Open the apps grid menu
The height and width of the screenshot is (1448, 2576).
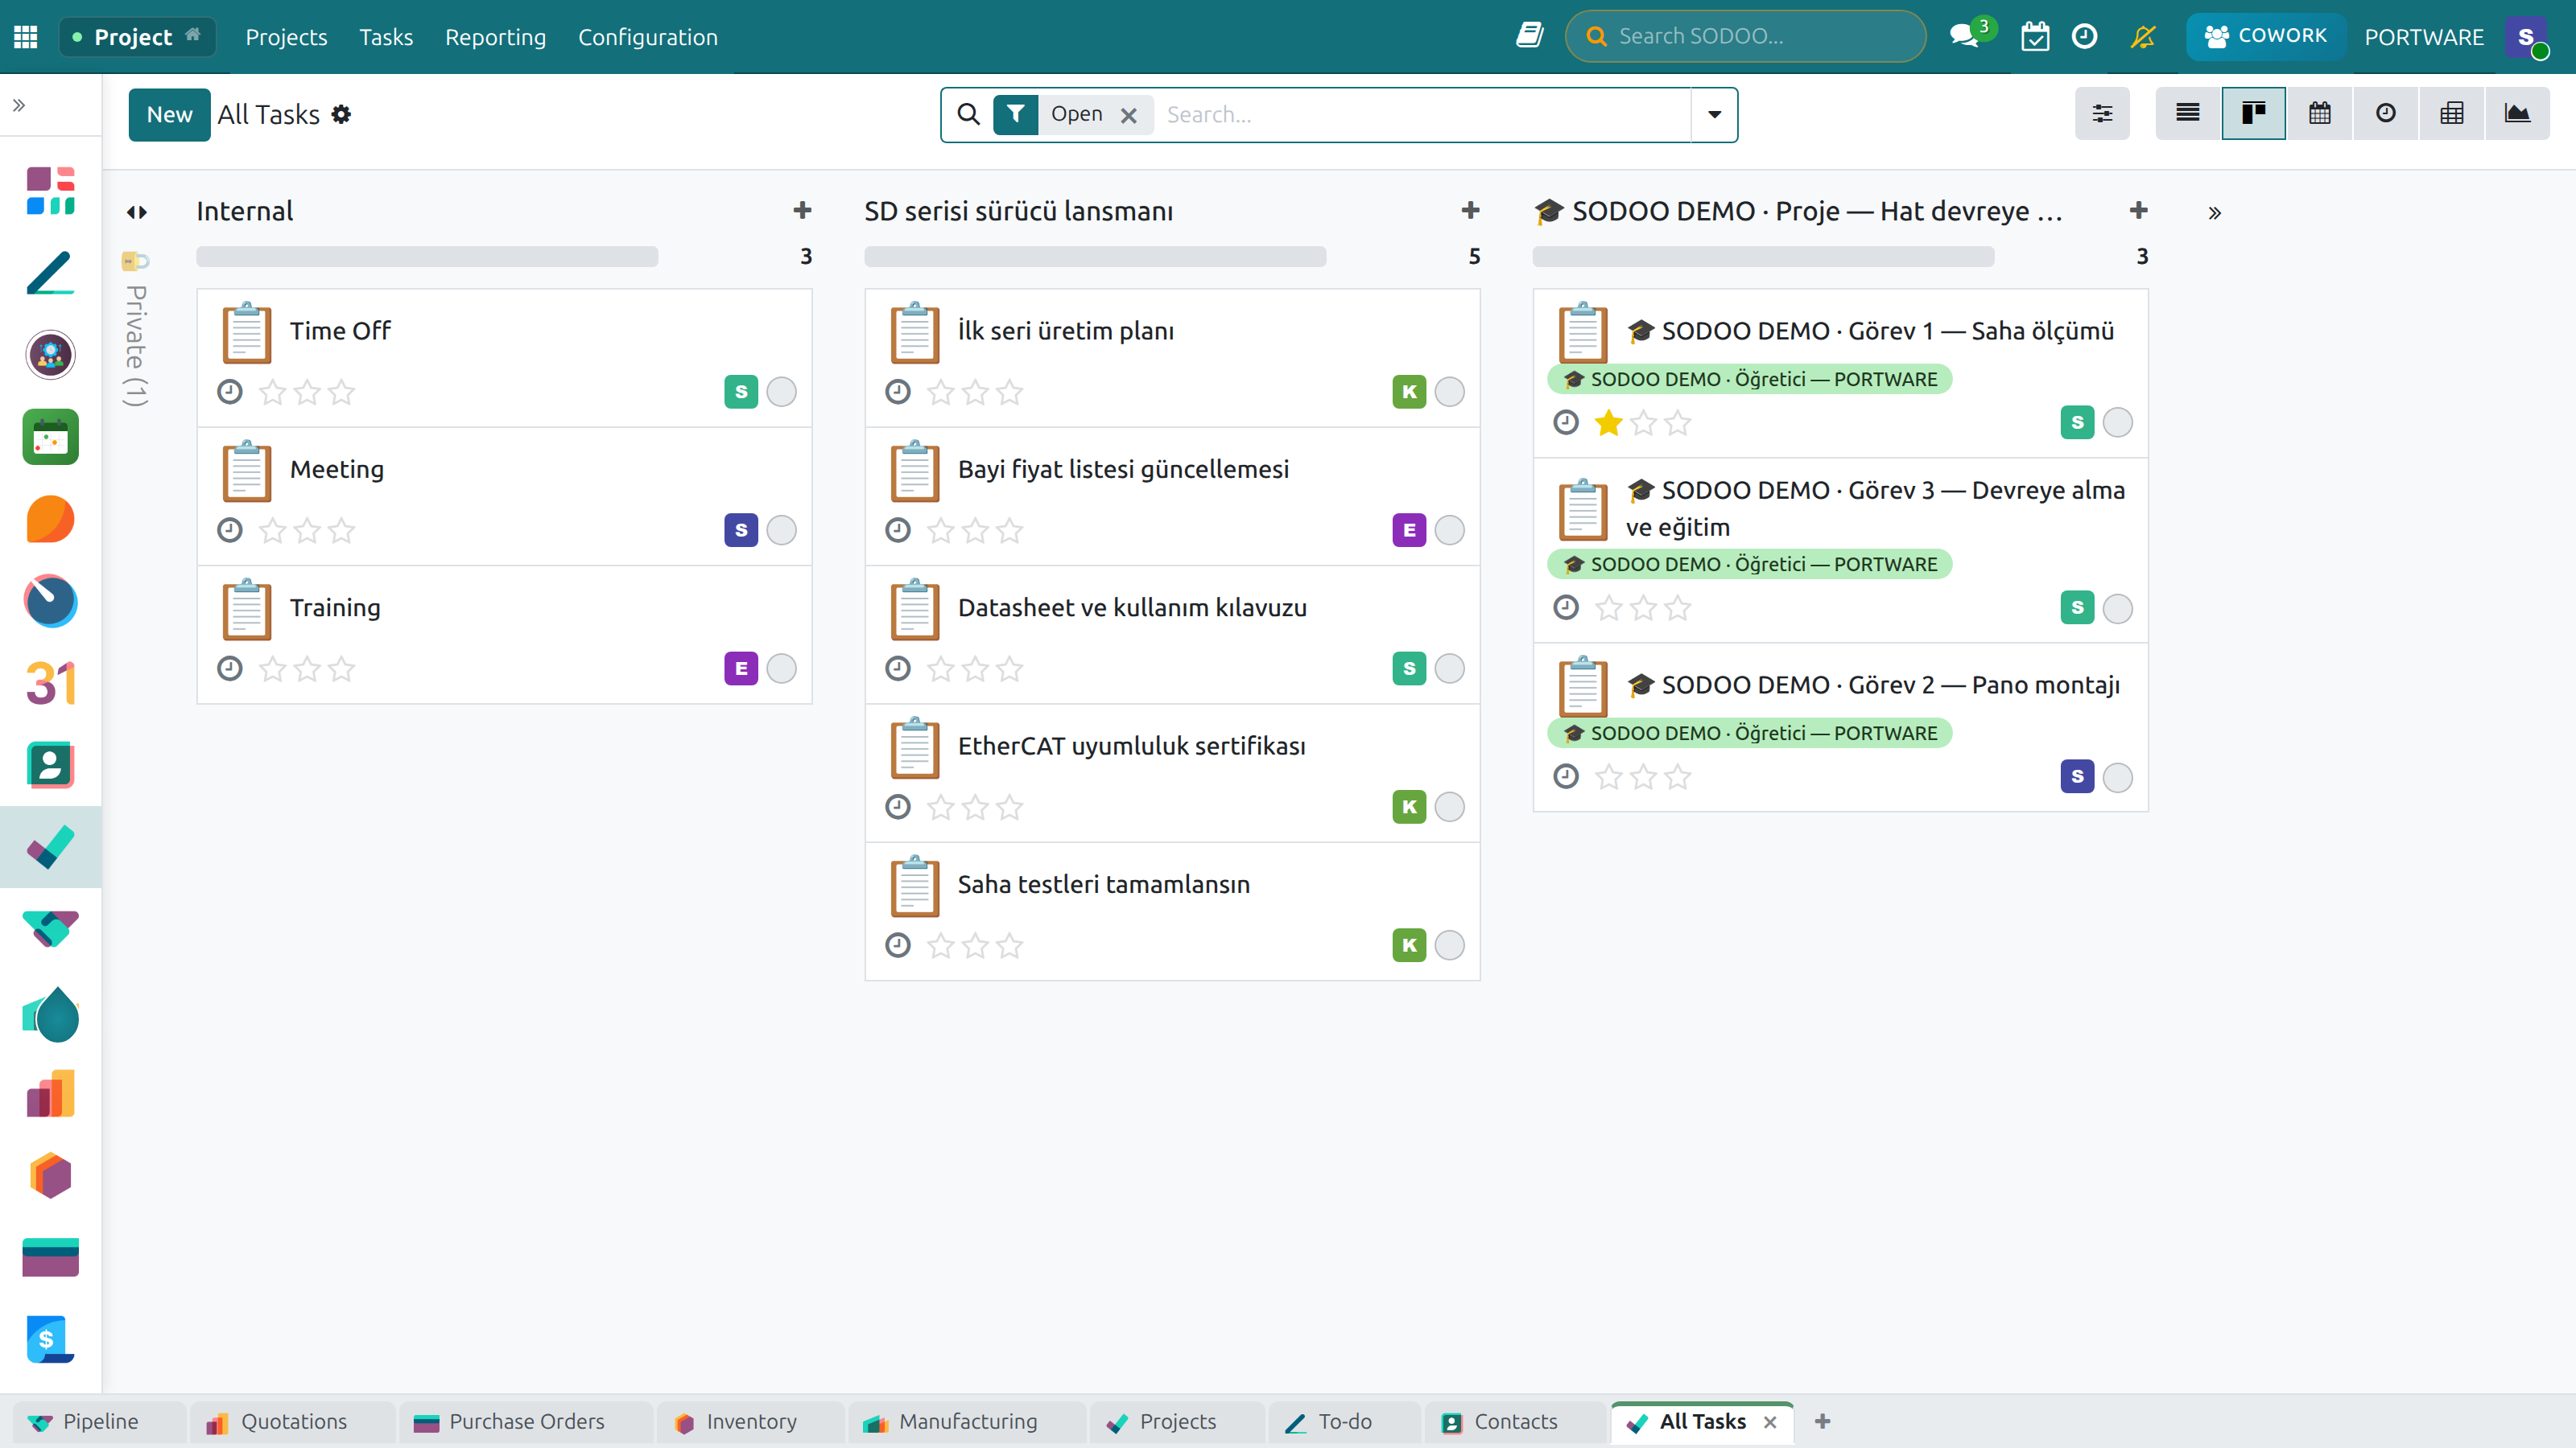pos(26,37)
